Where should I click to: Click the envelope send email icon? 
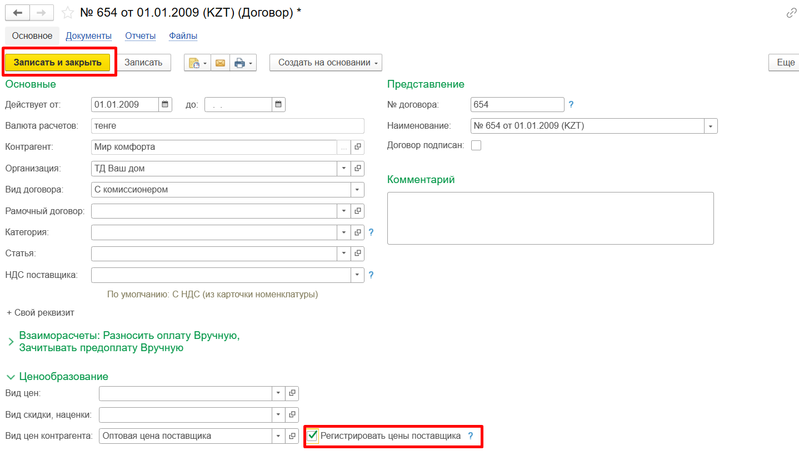pos(220,63)
